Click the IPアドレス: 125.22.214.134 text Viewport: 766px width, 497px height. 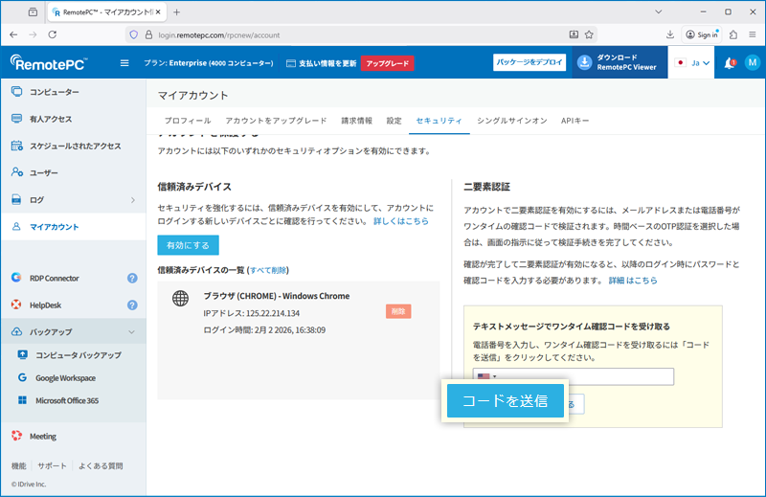coord(252,313)
